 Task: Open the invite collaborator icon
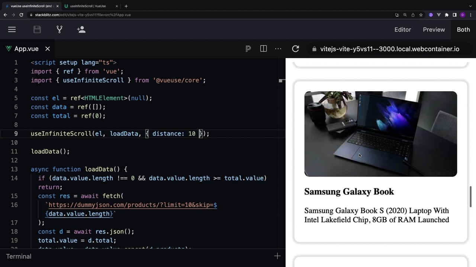click(81, 29)
